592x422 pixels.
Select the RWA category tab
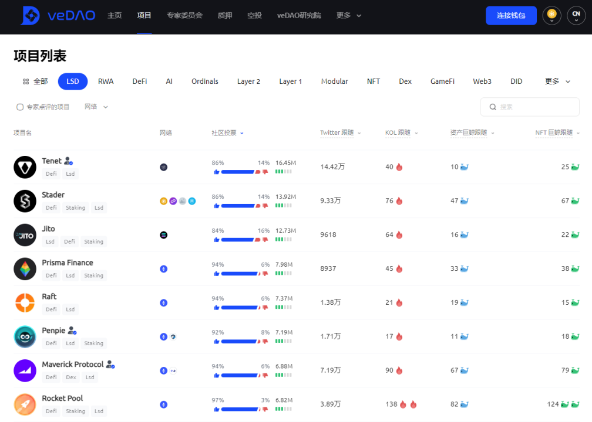(106, 81)
